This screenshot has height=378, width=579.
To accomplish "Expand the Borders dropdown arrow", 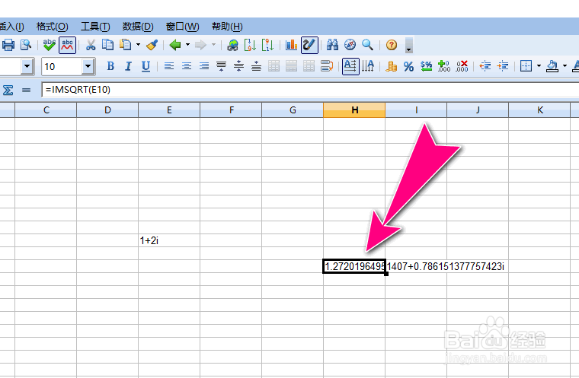I will pyautogui.click(x=539, y=66).
